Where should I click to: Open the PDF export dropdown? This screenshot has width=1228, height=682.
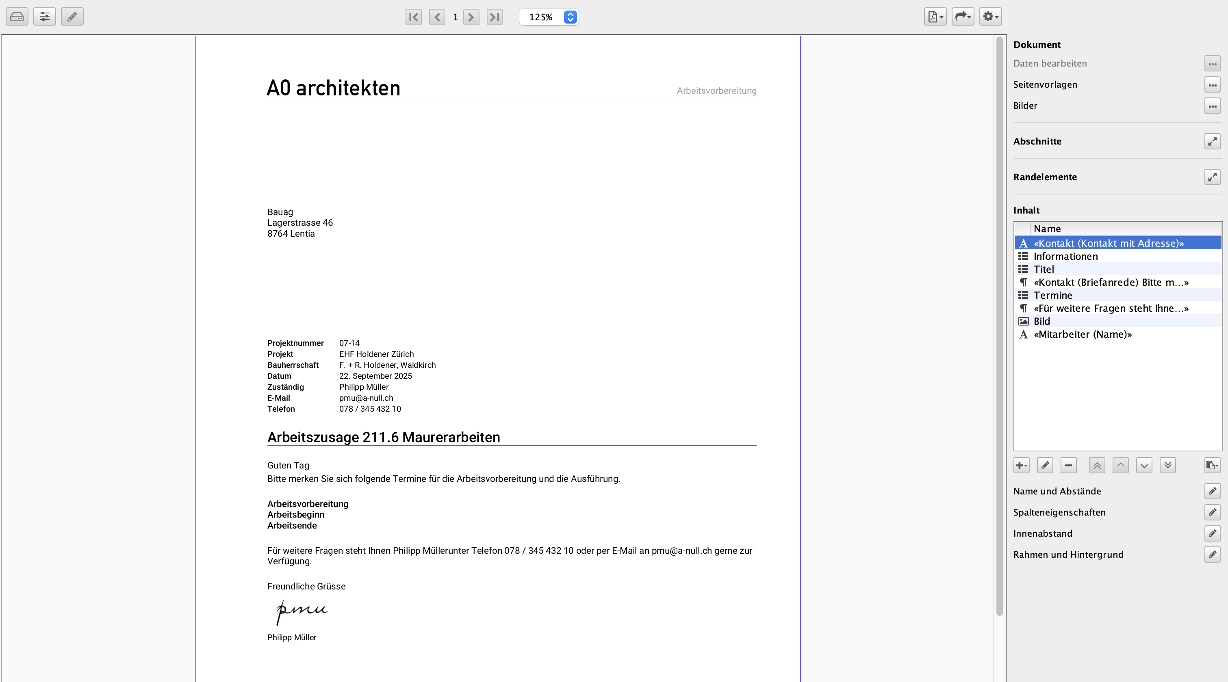tap(935, 17)
